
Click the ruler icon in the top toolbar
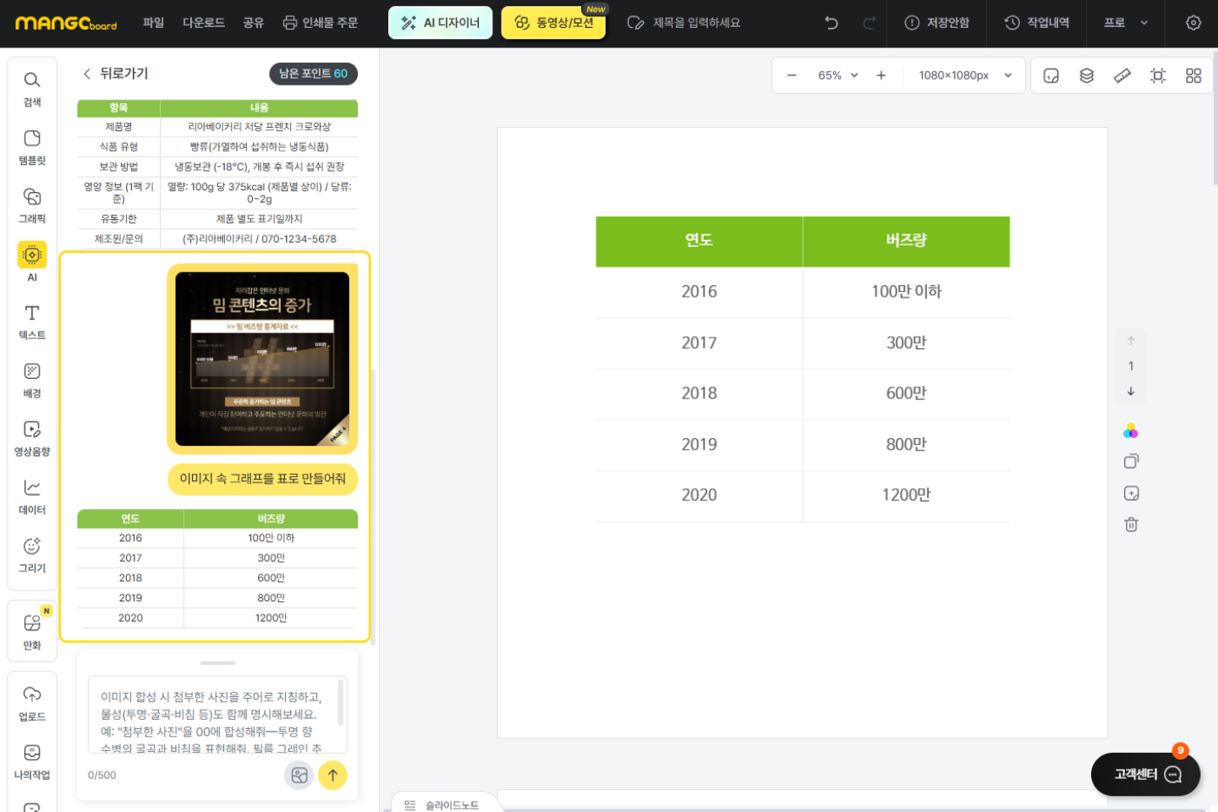(x=1122, y=75)
